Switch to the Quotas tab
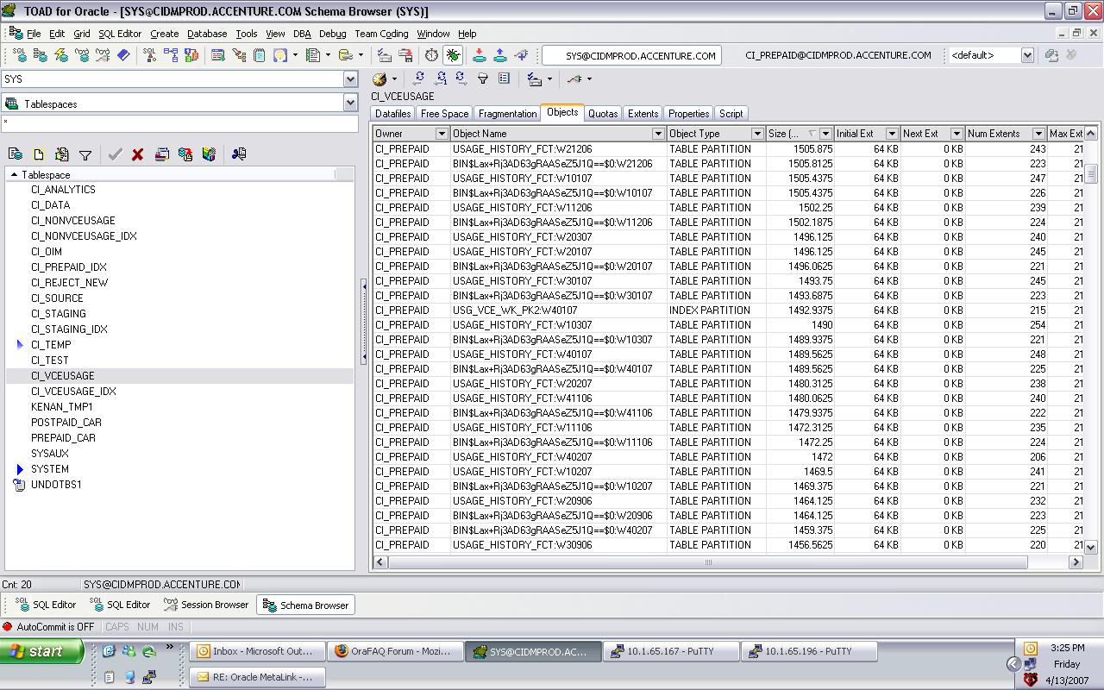Viewport: 1104px width, 690px height. click(603, 113)
